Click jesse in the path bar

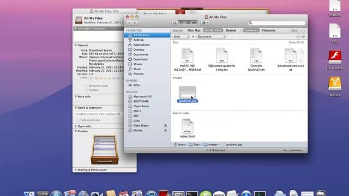point(179,144)
